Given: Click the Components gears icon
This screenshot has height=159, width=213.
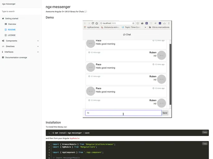Looking at the screenshot, I should coord(3,41).
